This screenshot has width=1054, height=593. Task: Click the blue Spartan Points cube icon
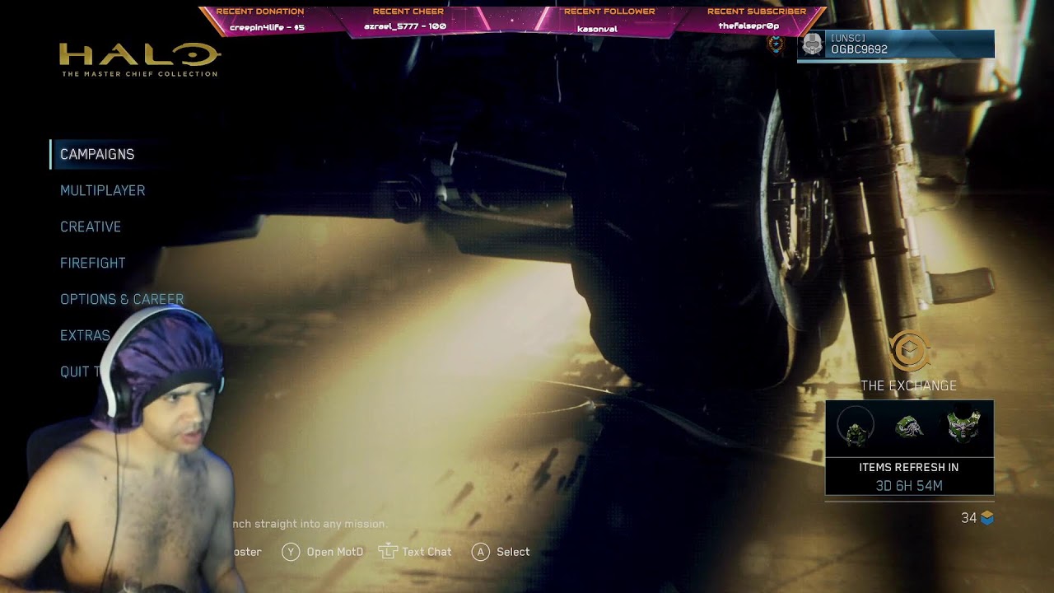(x=986, y=518)
